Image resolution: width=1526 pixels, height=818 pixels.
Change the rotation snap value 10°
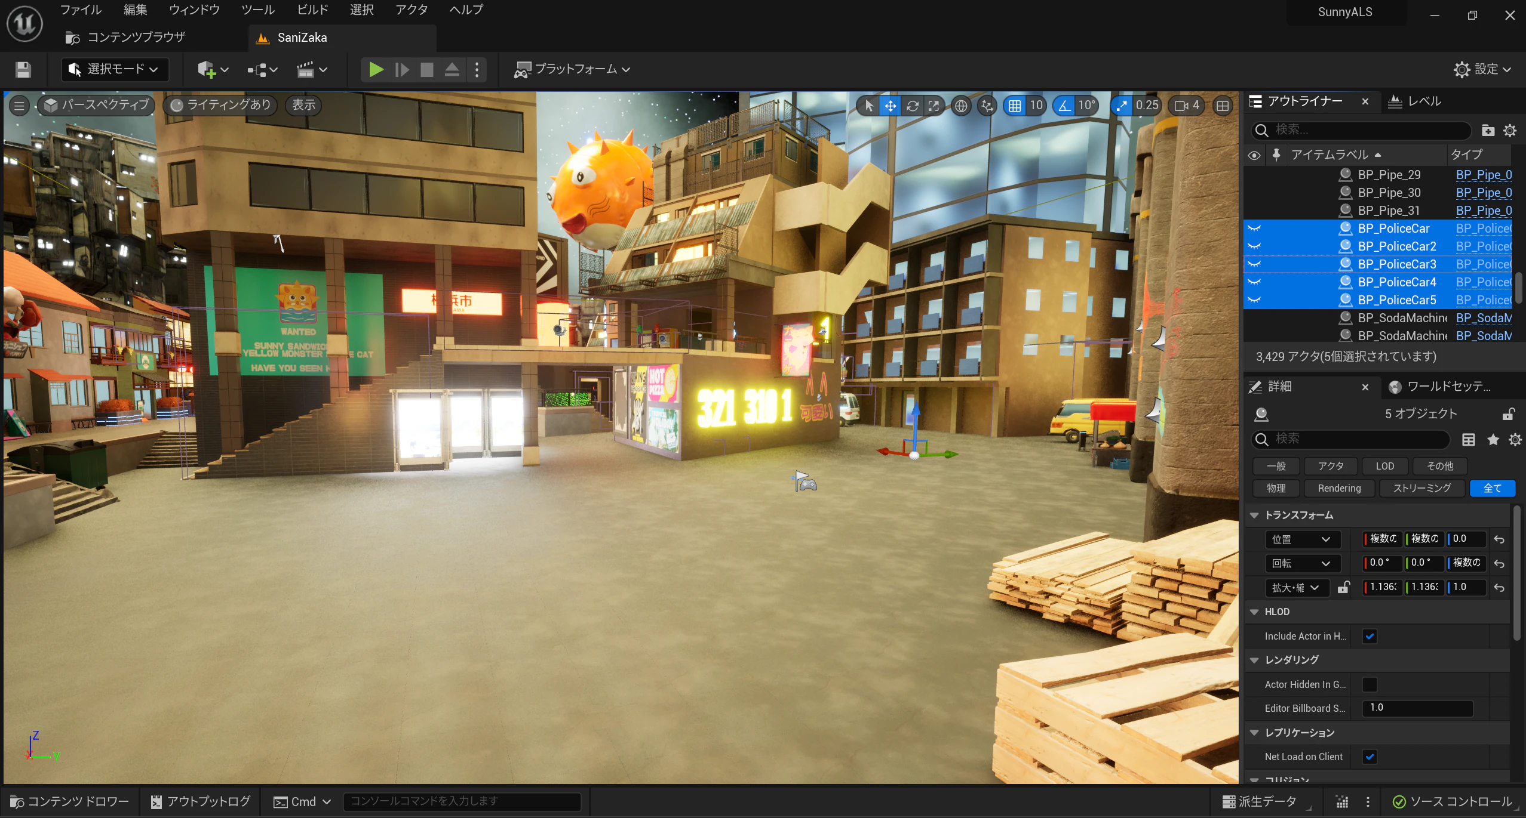[x=1087, y=106]
